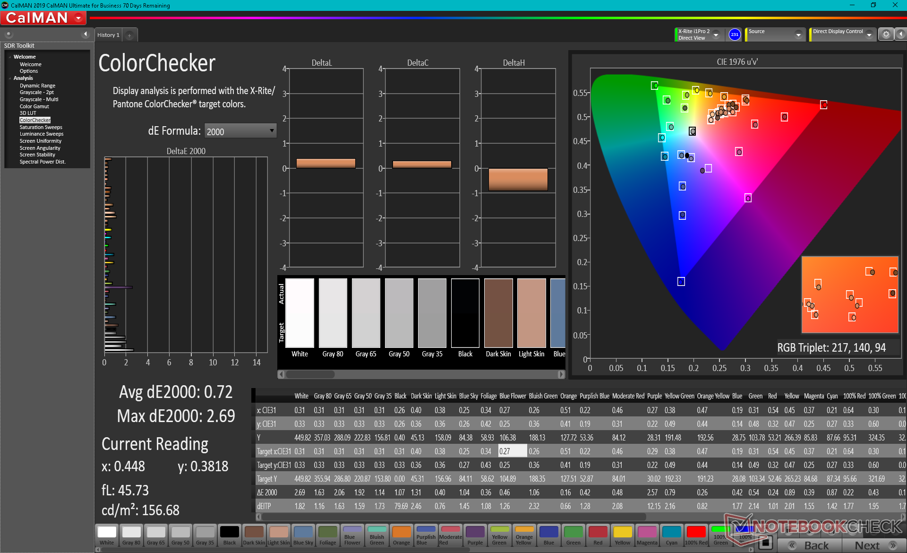Select the Orange color swatch
Image resolution: width=907 pixels, height=553 pixels.
[x=401, y=535]
